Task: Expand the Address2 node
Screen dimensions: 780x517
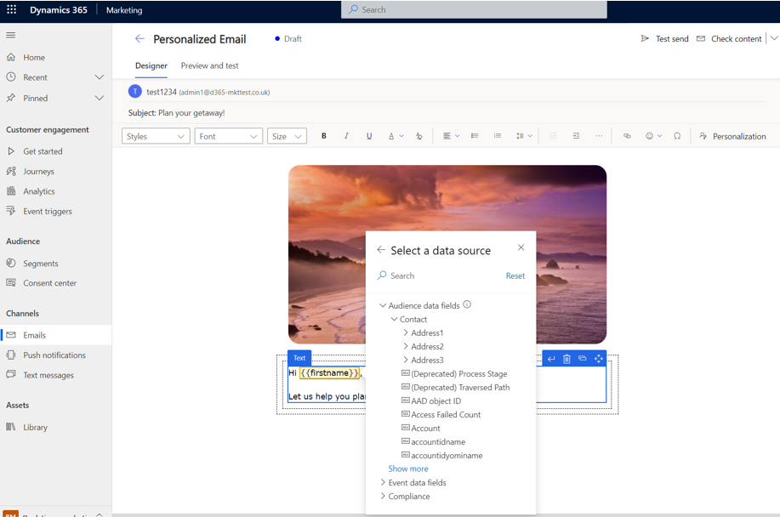Action: click(406, 346)
